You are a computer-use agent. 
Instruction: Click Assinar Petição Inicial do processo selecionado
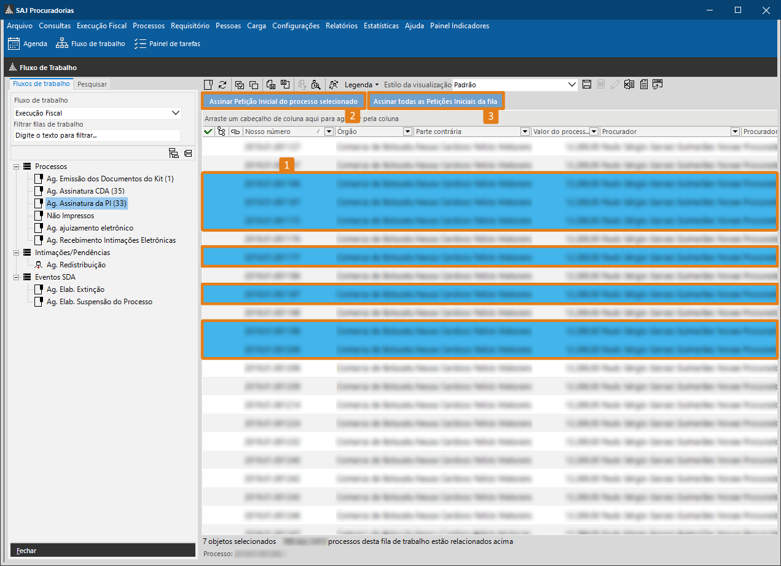pos(283,101)
